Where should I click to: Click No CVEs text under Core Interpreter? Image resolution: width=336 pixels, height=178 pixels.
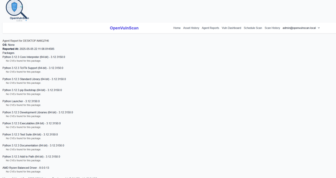pyautogui.click(x=23, y=61)
